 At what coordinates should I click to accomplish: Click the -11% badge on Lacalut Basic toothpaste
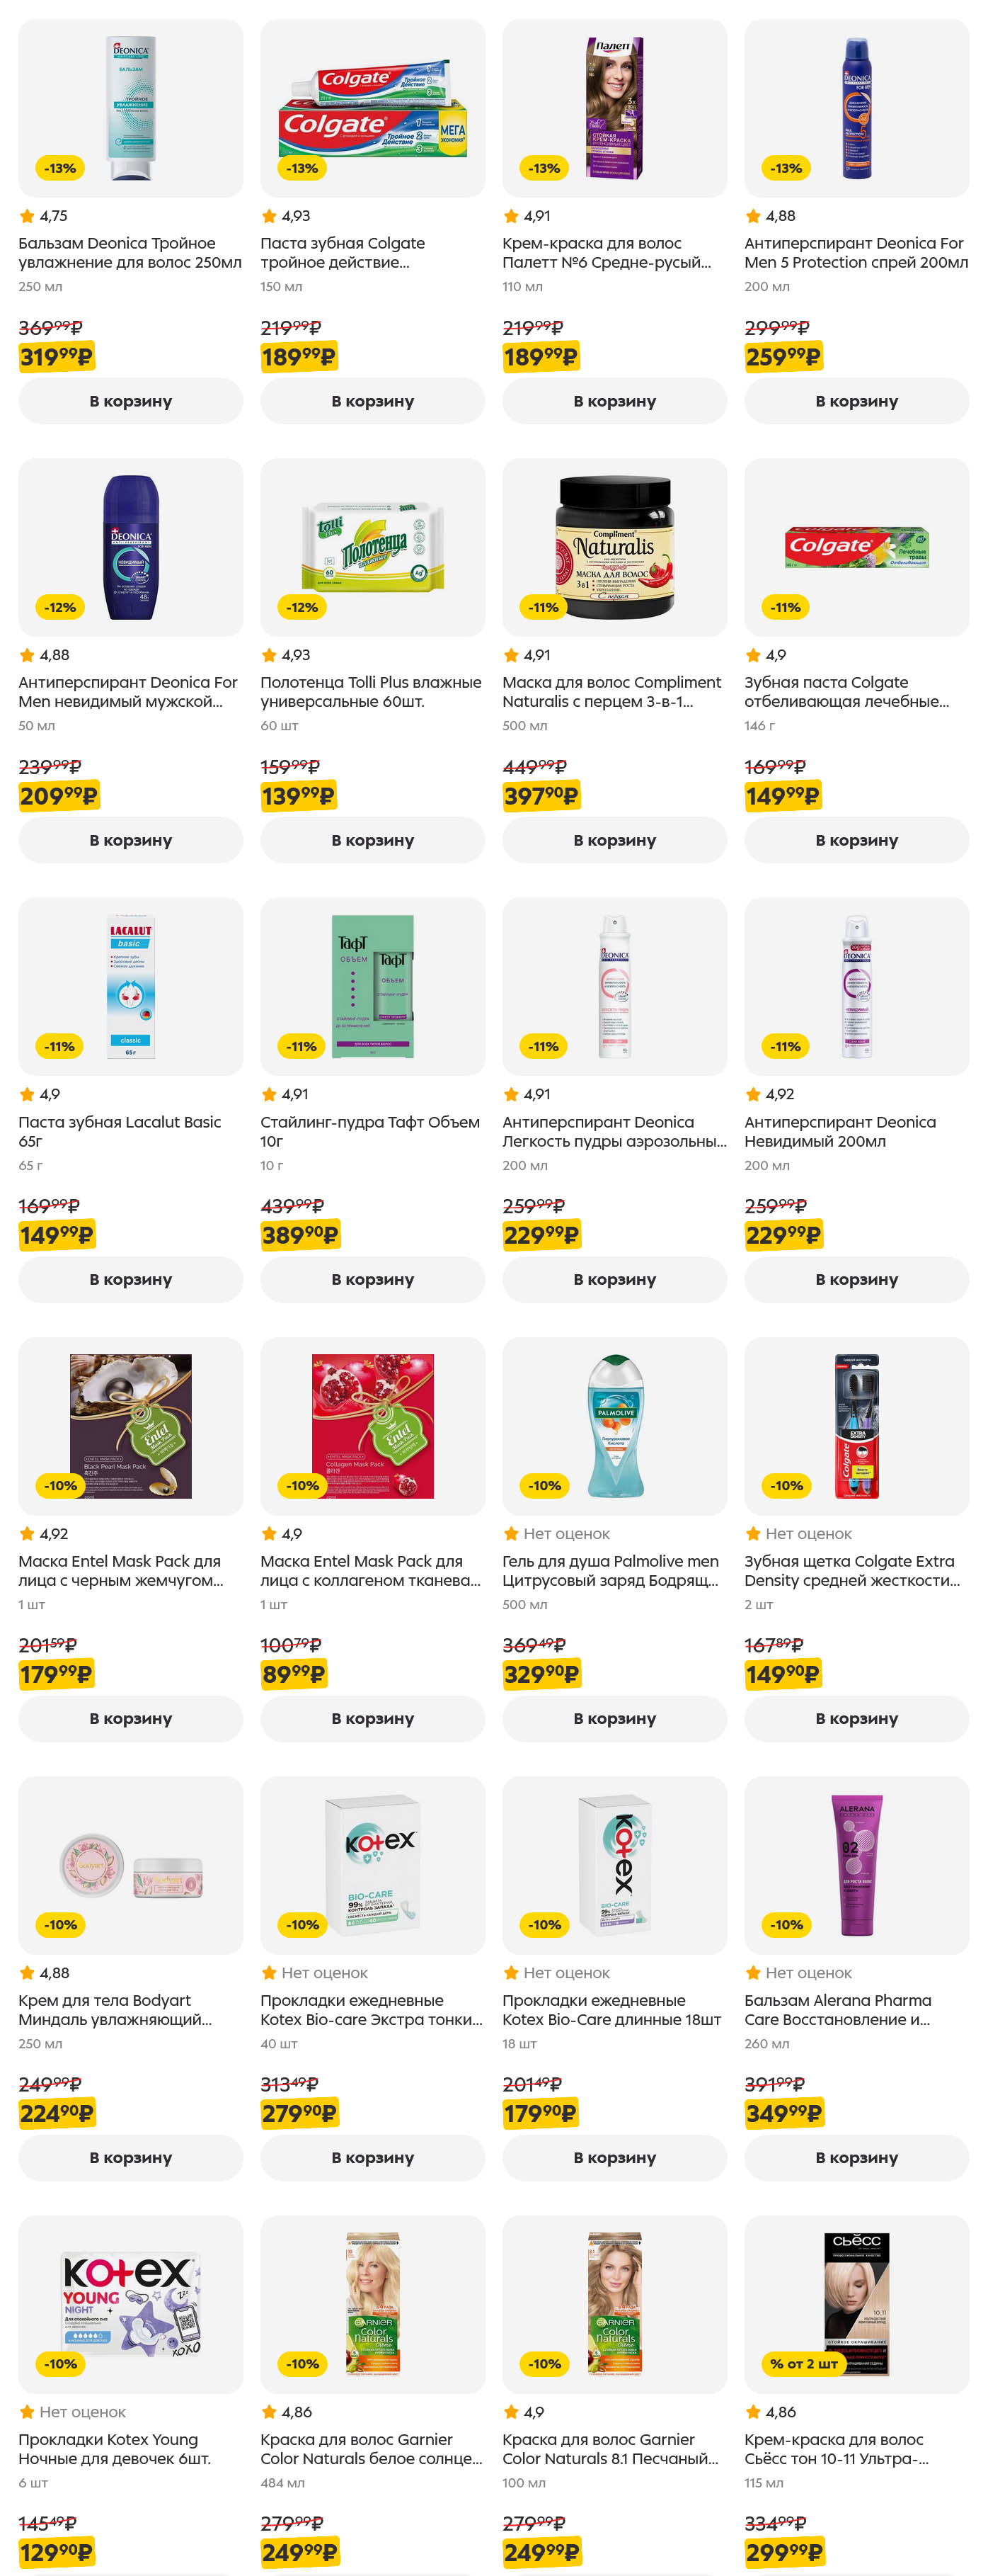tap(60, 1047)
